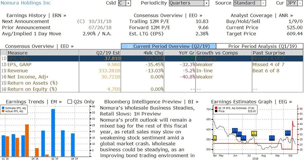Open Analyst Coverage ANR link
304x160 pixels.
point(262,15)
